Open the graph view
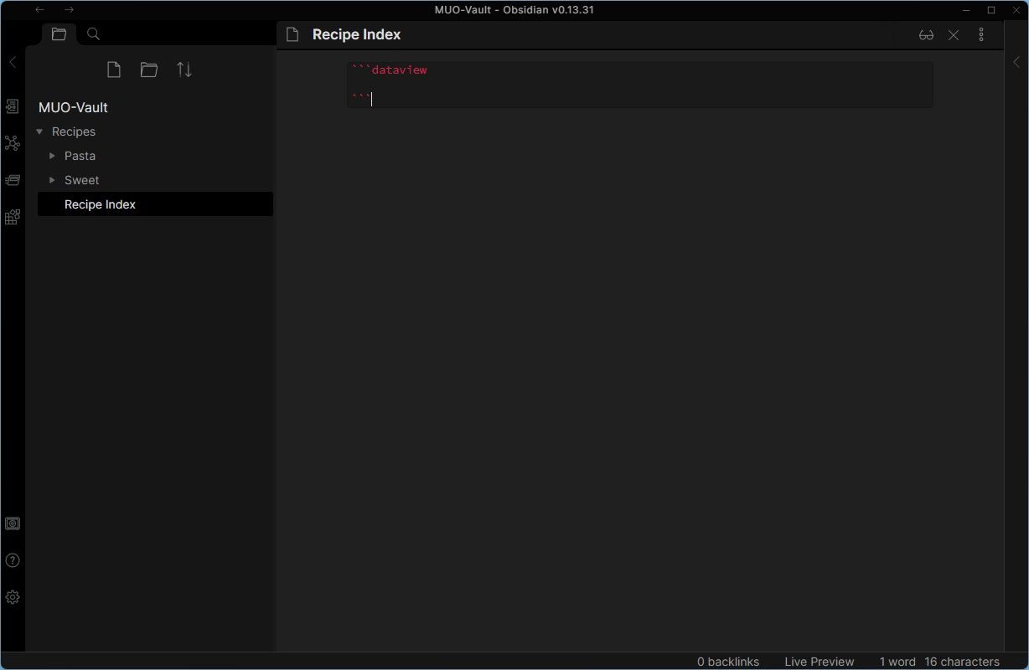Viewport: 1029px width, 670px height. (x=13, y=143)
